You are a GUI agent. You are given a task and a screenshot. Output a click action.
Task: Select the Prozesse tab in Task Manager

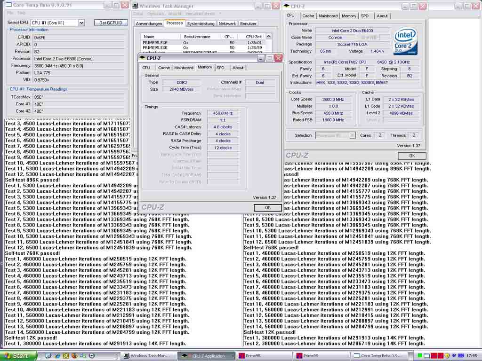tap(174, 23)
